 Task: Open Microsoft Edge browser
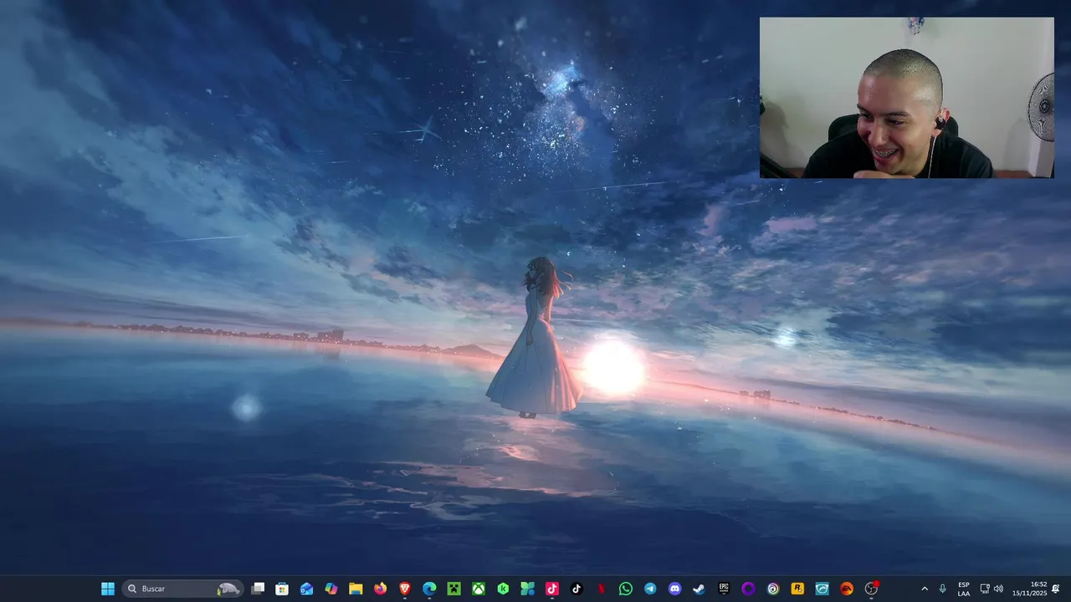pyautogui.click(x=429, y=589)
